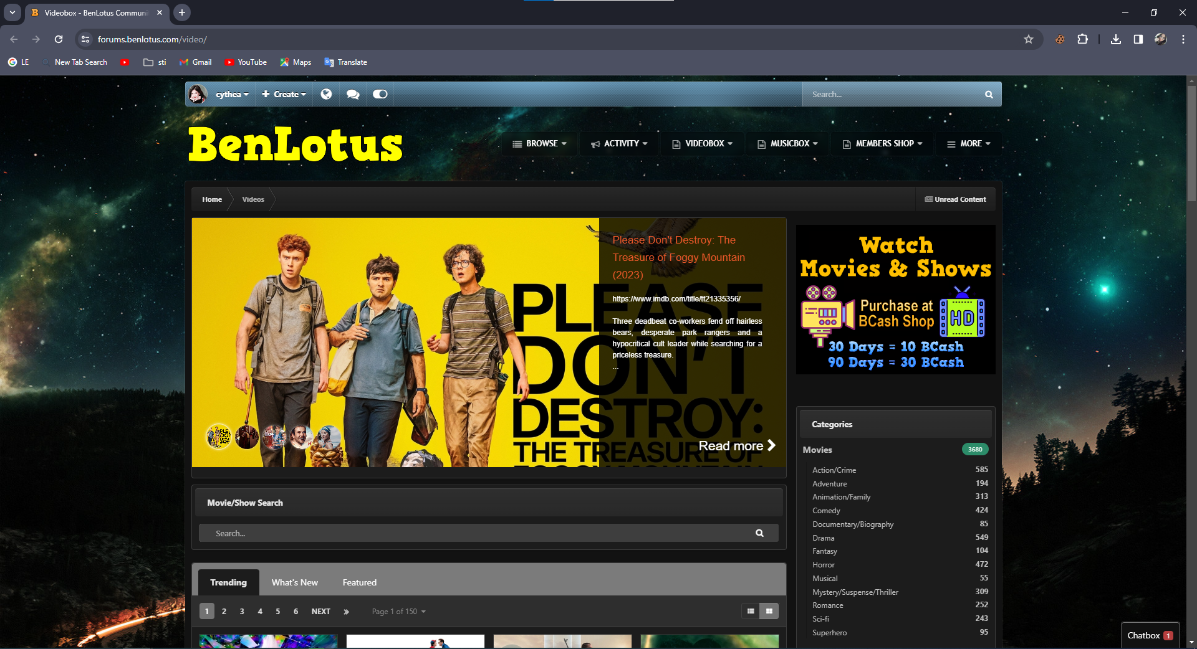Open the messages chat bubble icon
This screenshot has height=649, width=1197.
pyautogui.click(x=353, y=94)
